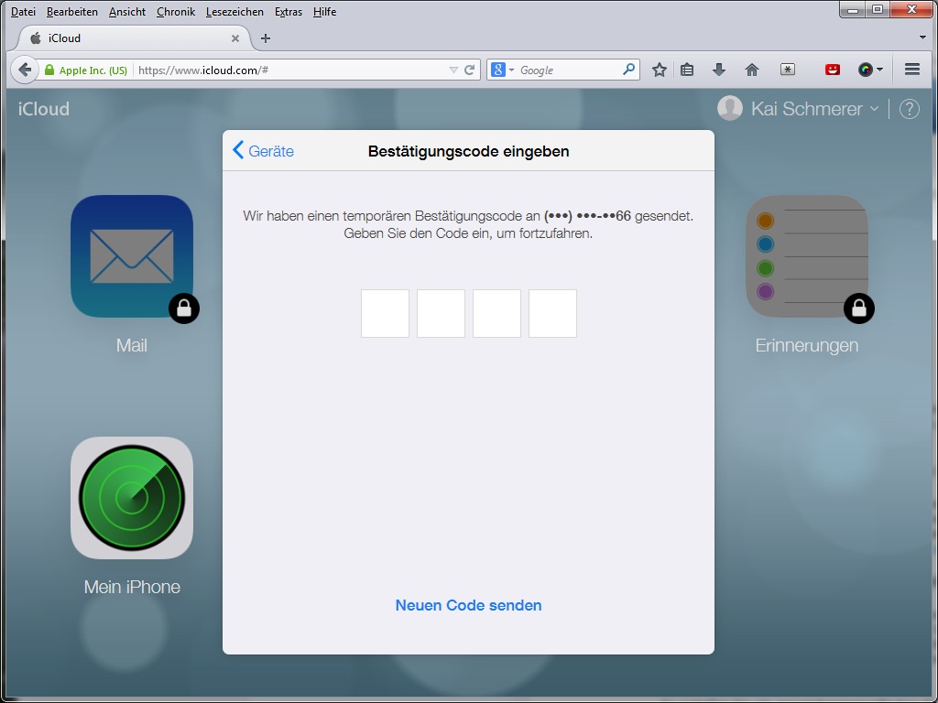Screen dimensions: 938x703
Task: Click the colorful circle extension icon
Action: pyautogui.click(x=865, y=70)
